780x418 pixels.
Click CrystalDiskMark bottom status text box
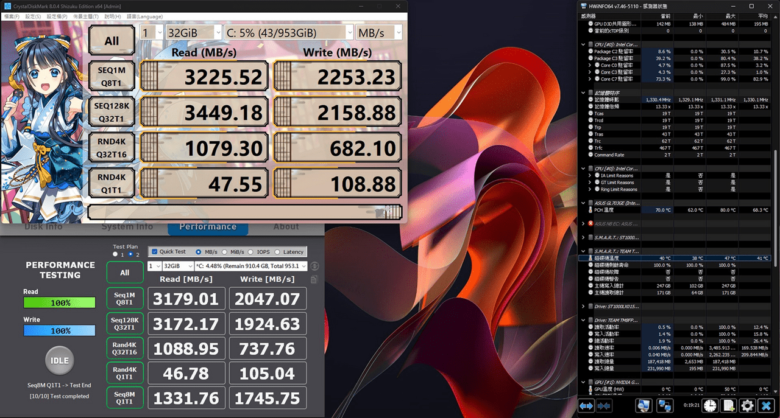(x=246, y=212)
